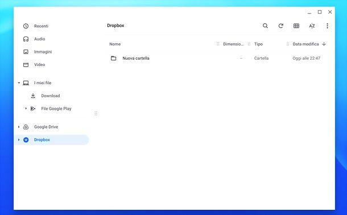The image size is (347, 215).
Task: Select the Nuova cartella file name
Action: pos(136,58)
